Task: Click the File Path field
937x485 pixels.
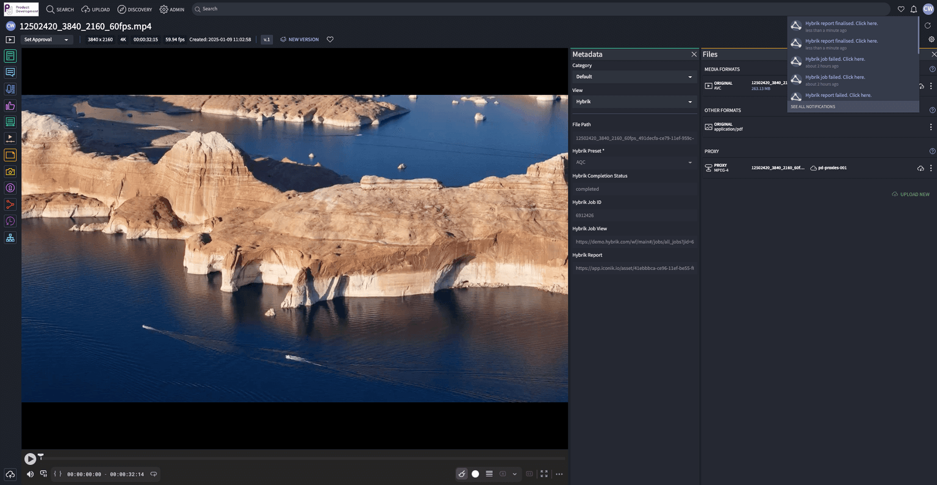Action: (634, 138)
